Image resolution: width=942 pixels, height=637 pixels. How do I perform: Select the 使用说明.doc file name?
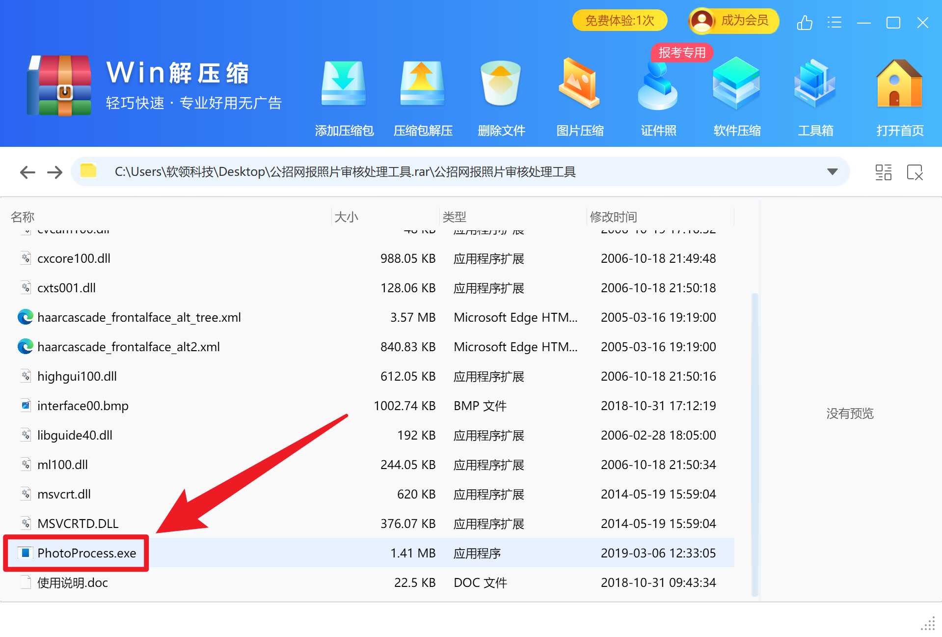click(x=73, y=582)
